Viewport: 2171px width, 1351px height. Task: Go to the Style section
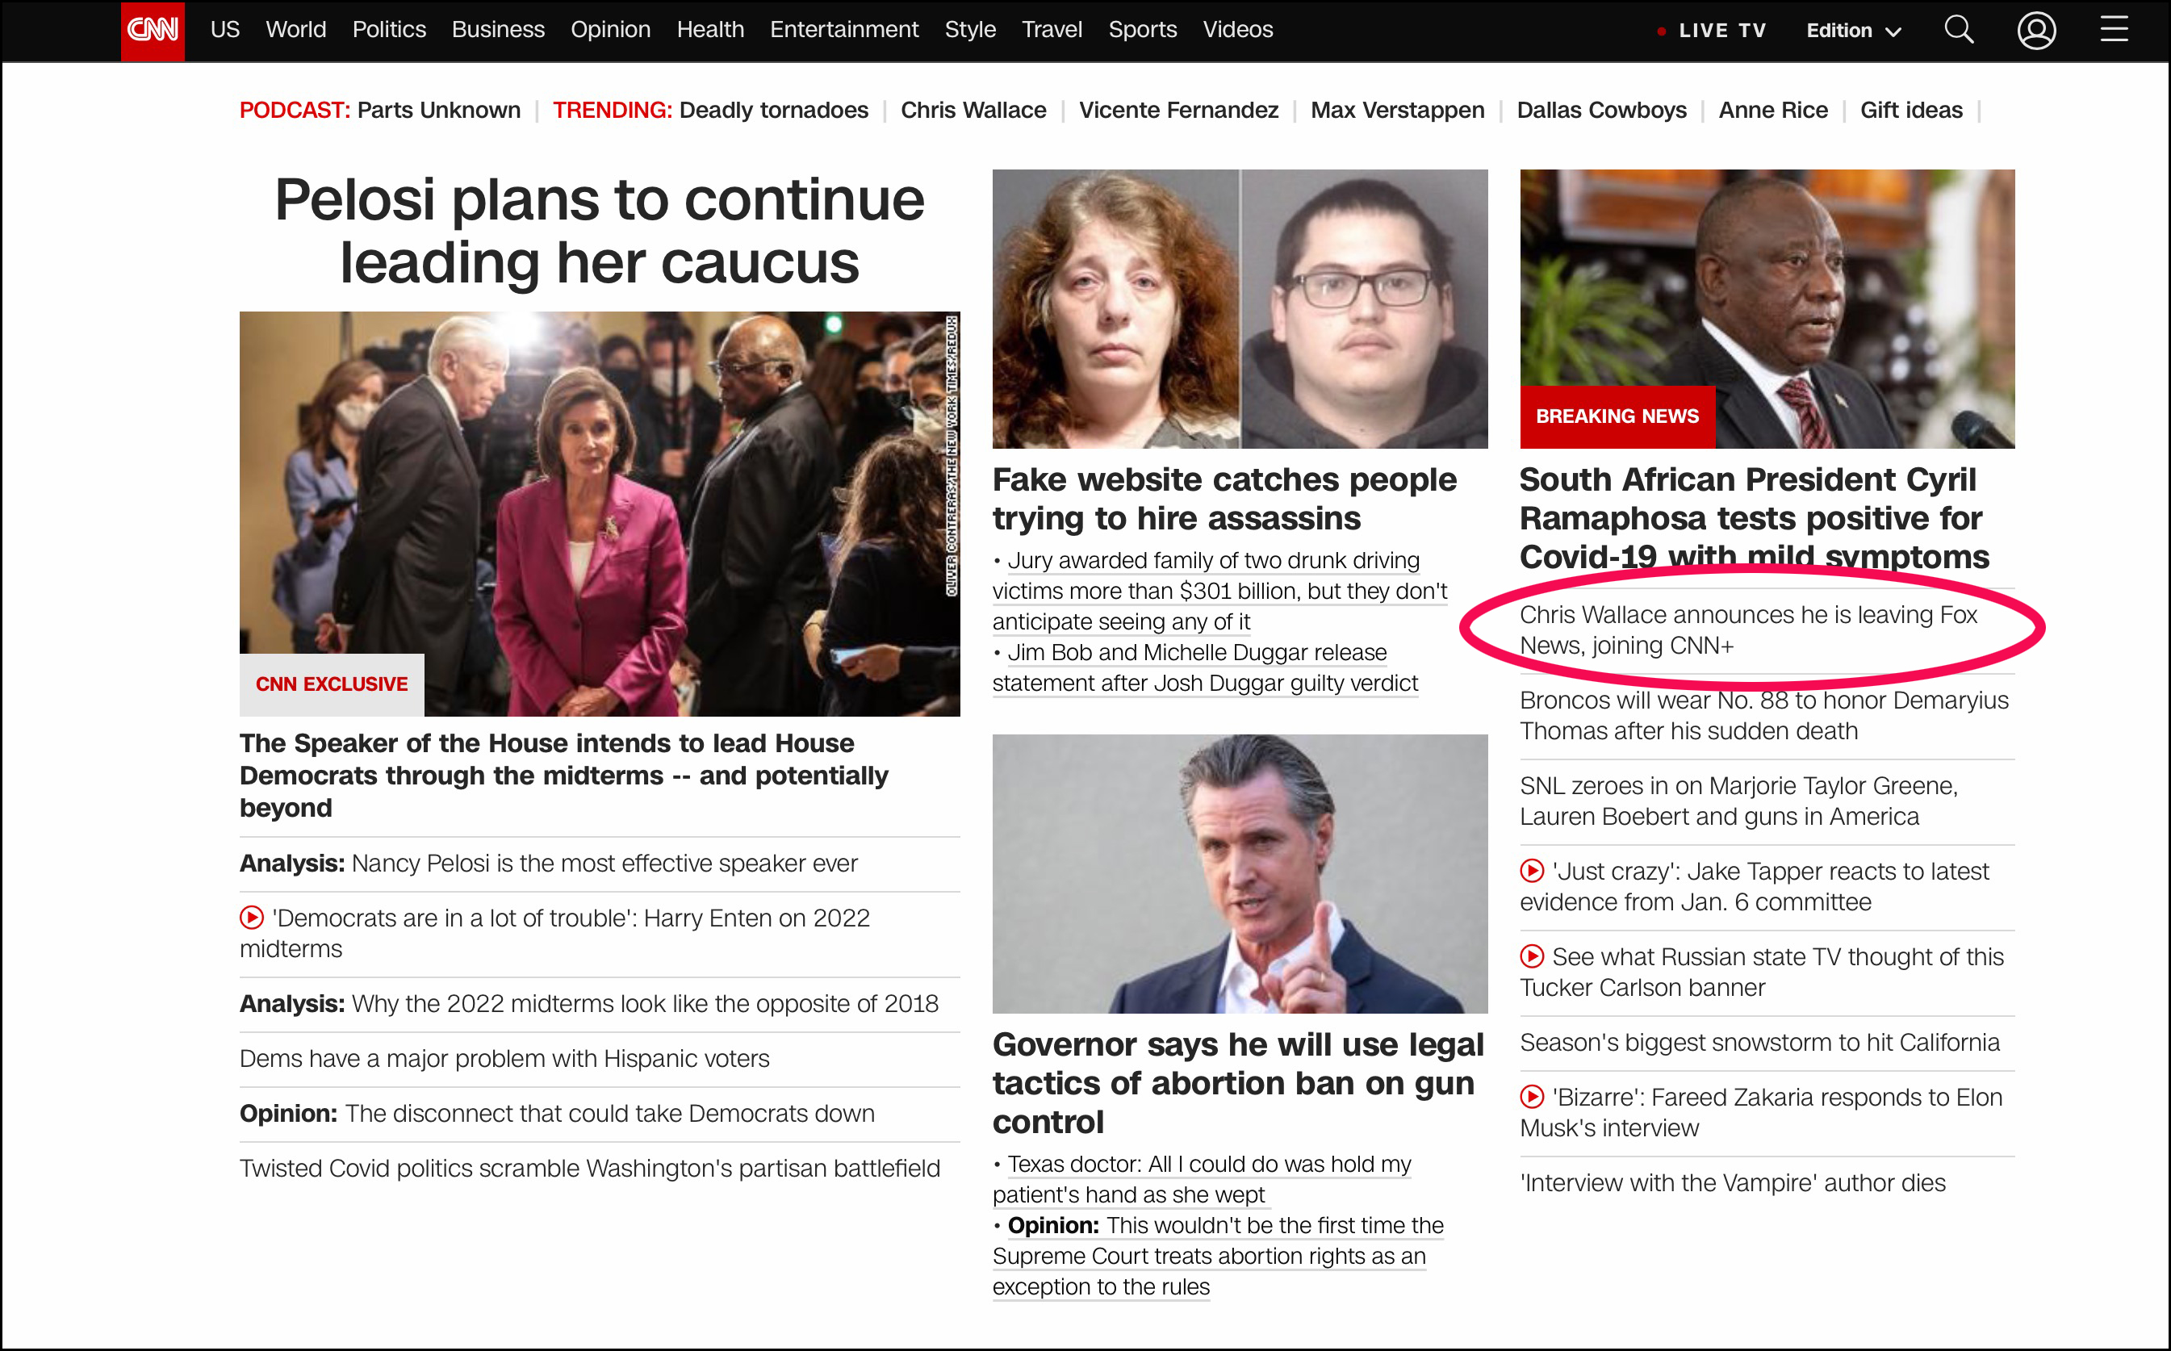coord(970,30)
